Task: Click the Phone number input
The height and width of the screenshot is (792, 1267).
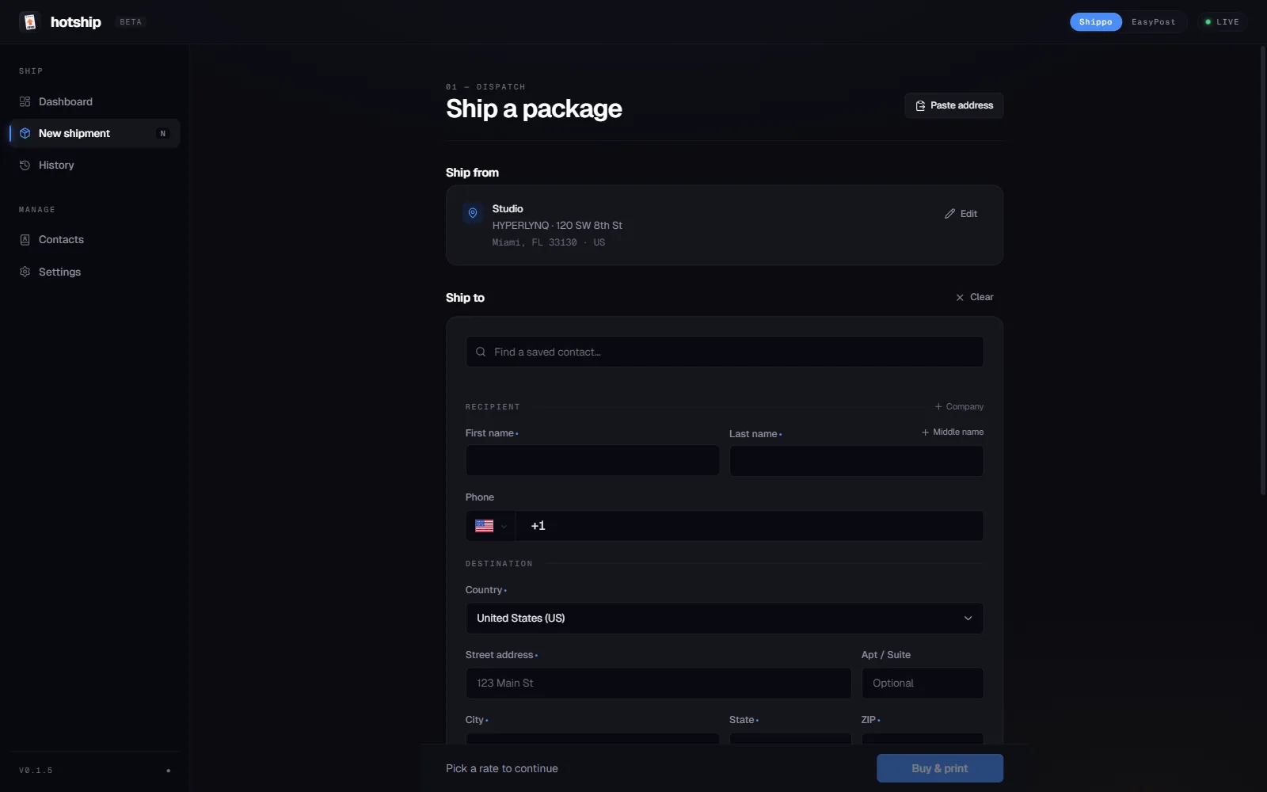Action: tap(749, 526)
